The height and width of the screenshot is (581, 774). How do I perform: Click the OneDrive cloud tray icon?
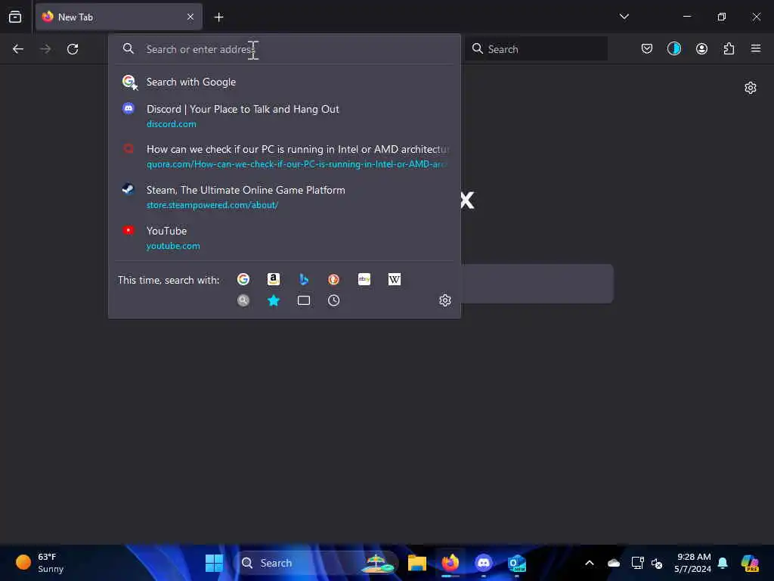614,563
